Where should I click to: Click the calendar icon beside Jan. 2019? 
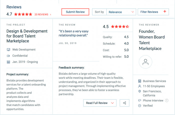(x=8, y=62)
